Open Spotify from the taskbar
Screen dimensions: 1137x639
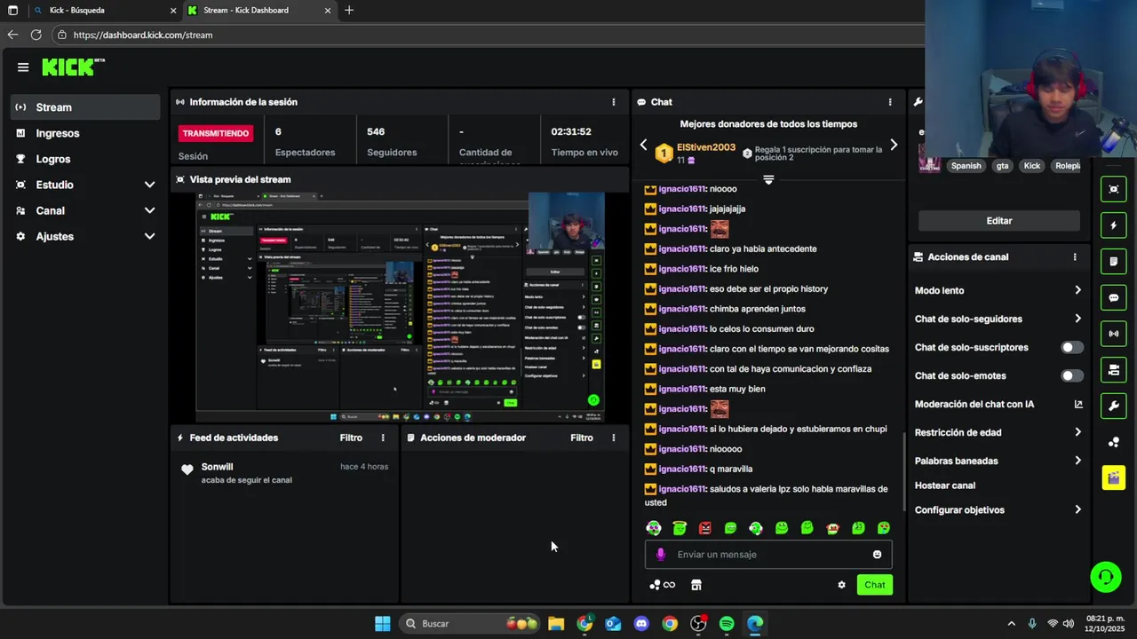click(x=727, y=624)
